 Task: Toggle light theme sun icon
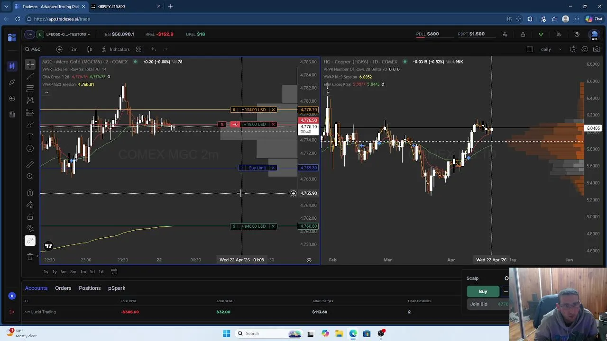[x=559, y=34]
